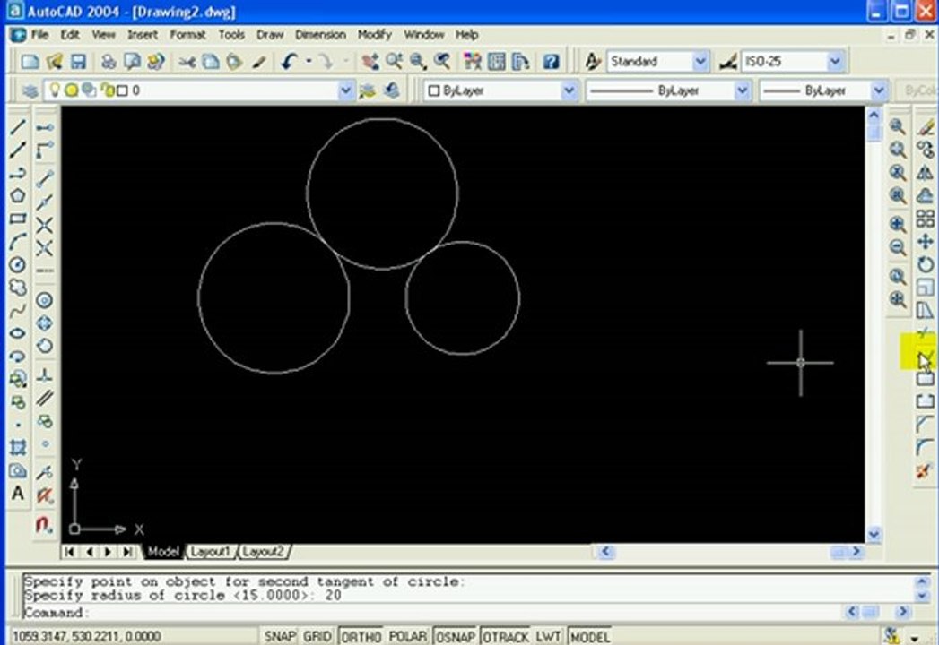The image size is (939, 645).
Task: Select the Erase tool in Modify toolbar
Action: click(926, 127)
